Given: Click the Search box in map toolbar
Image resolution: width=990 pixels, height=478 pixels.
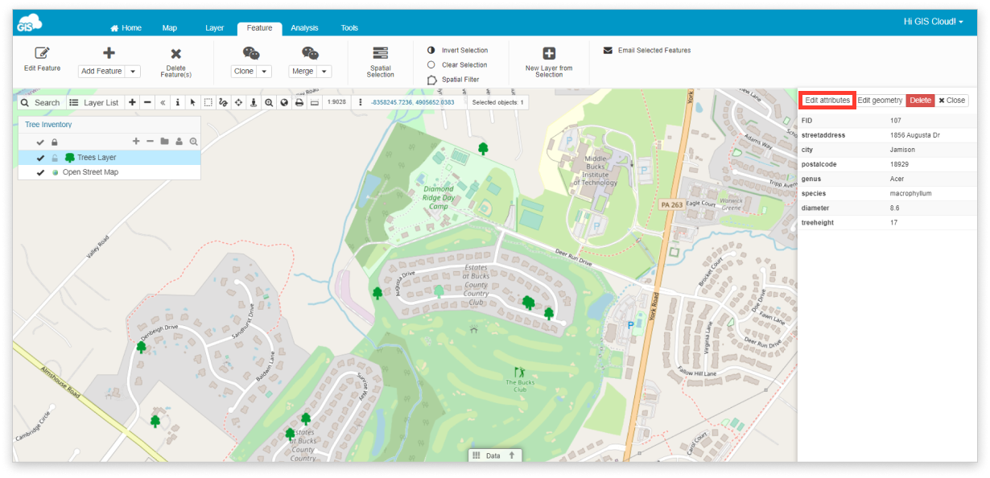Looking at the screenshot, I should (40, 103).
